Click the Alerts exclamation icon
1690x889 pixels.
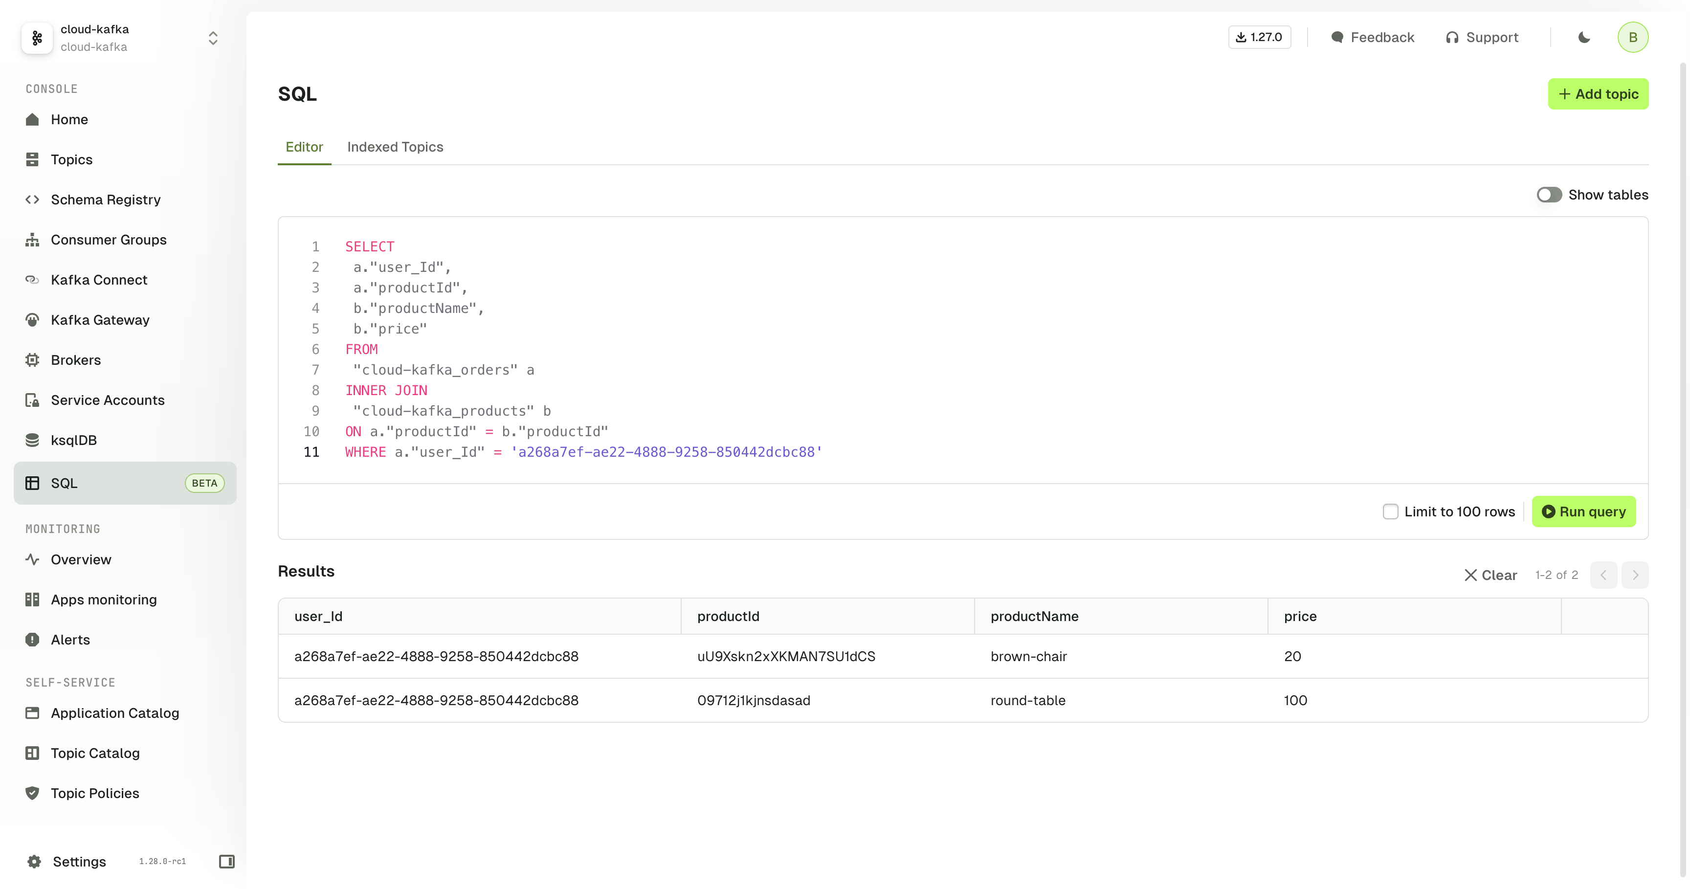[32, 639]
